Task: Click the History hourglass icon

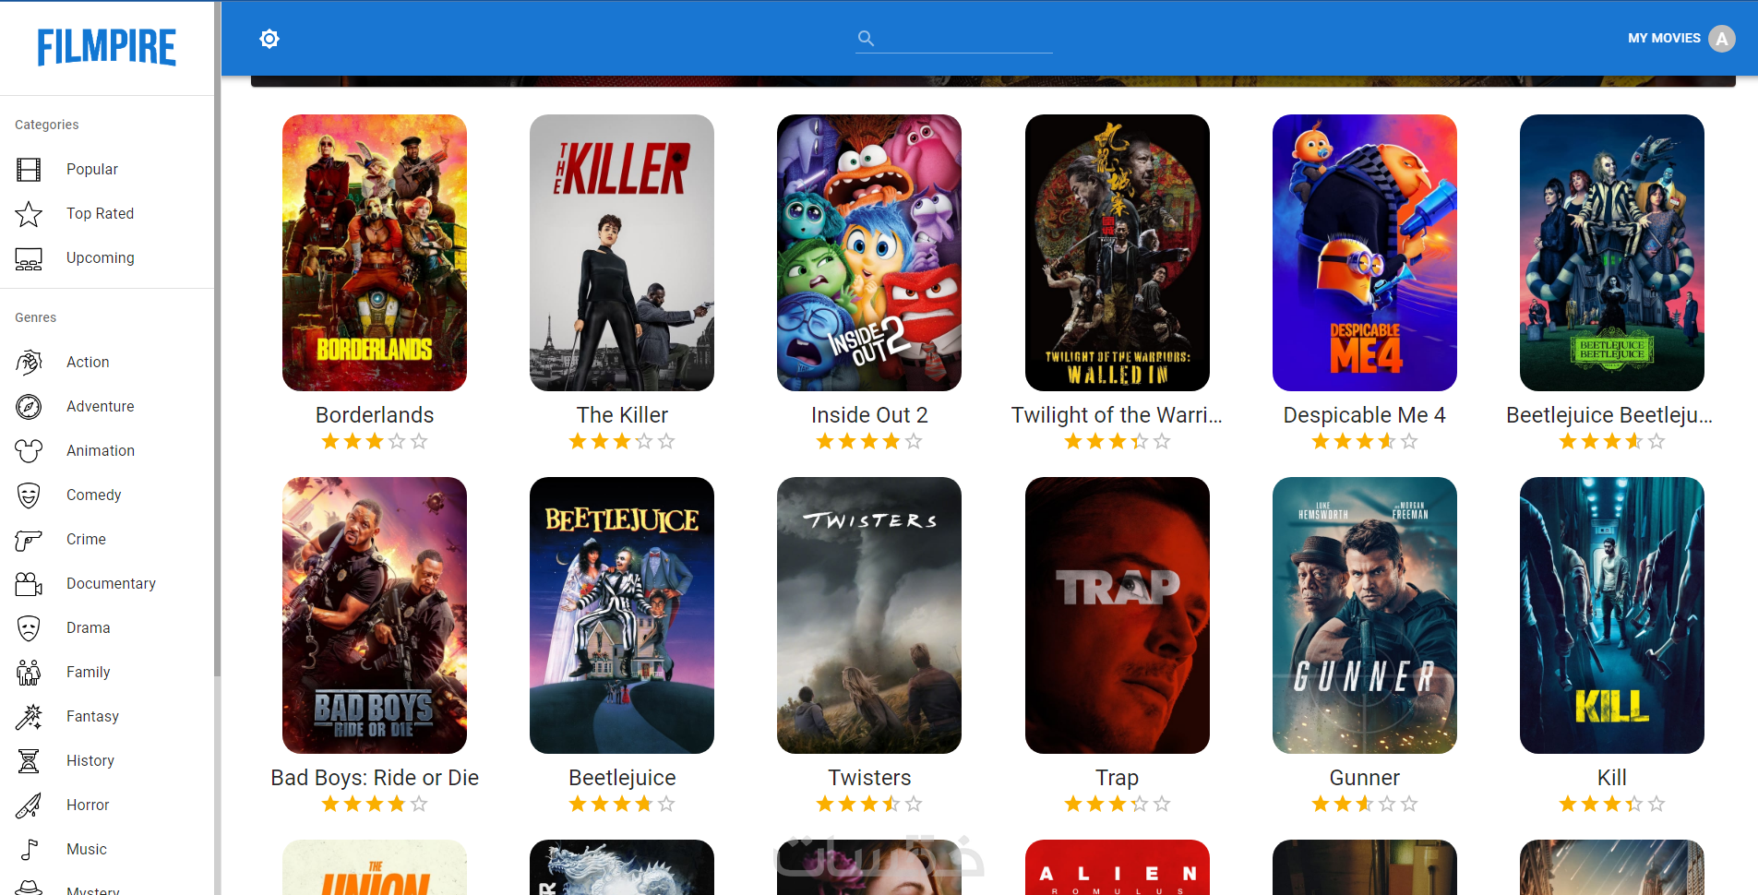Action: (29, 761)
